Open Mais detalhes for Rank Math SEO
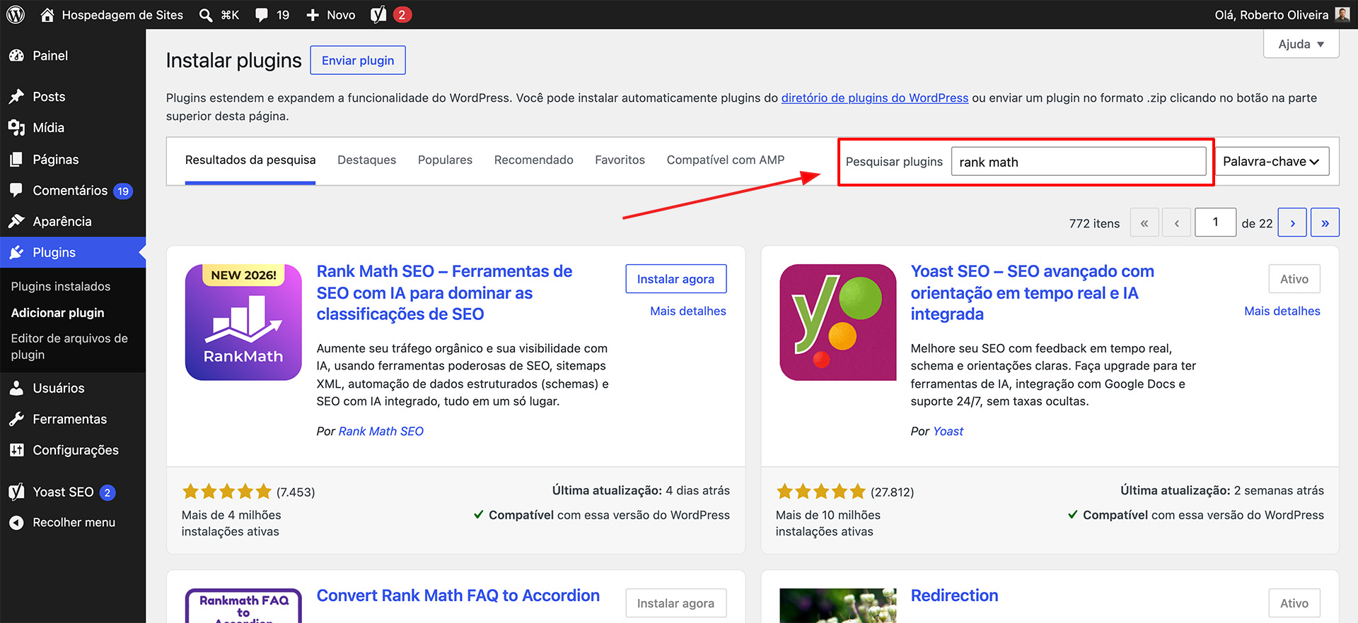The width and height of the screenshot is (1358, 623). pos(688,311)
